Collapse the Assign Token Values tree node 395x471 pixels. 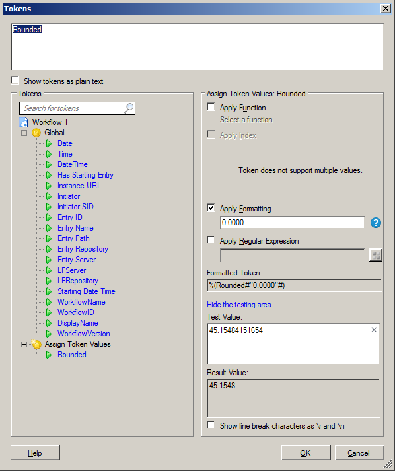pyautogui.click(x=24, y=344)
